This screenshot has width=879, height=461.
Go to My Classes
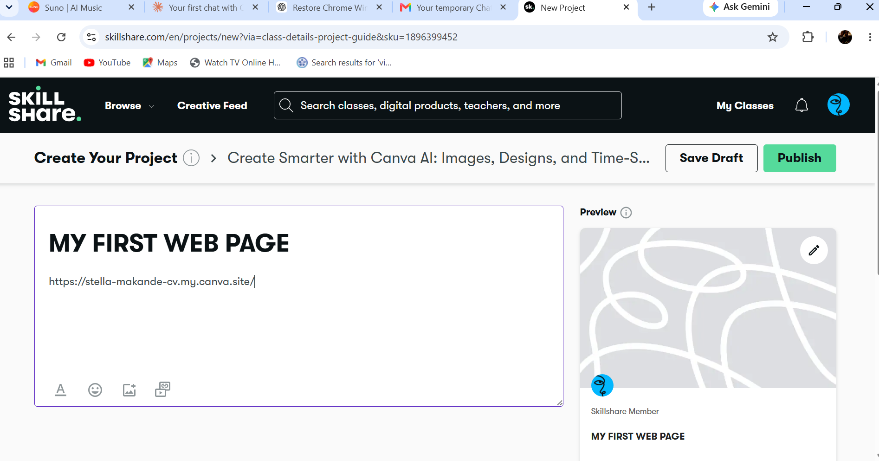tap(745, 106)
